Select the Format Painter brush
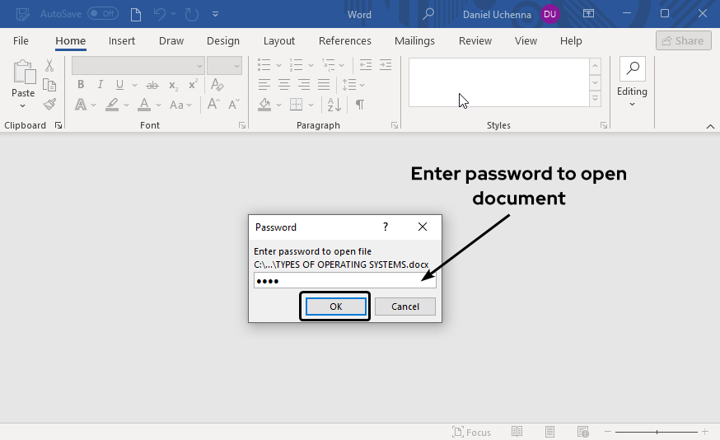Viewport: 720px width, 440px height. coord(49,105)
